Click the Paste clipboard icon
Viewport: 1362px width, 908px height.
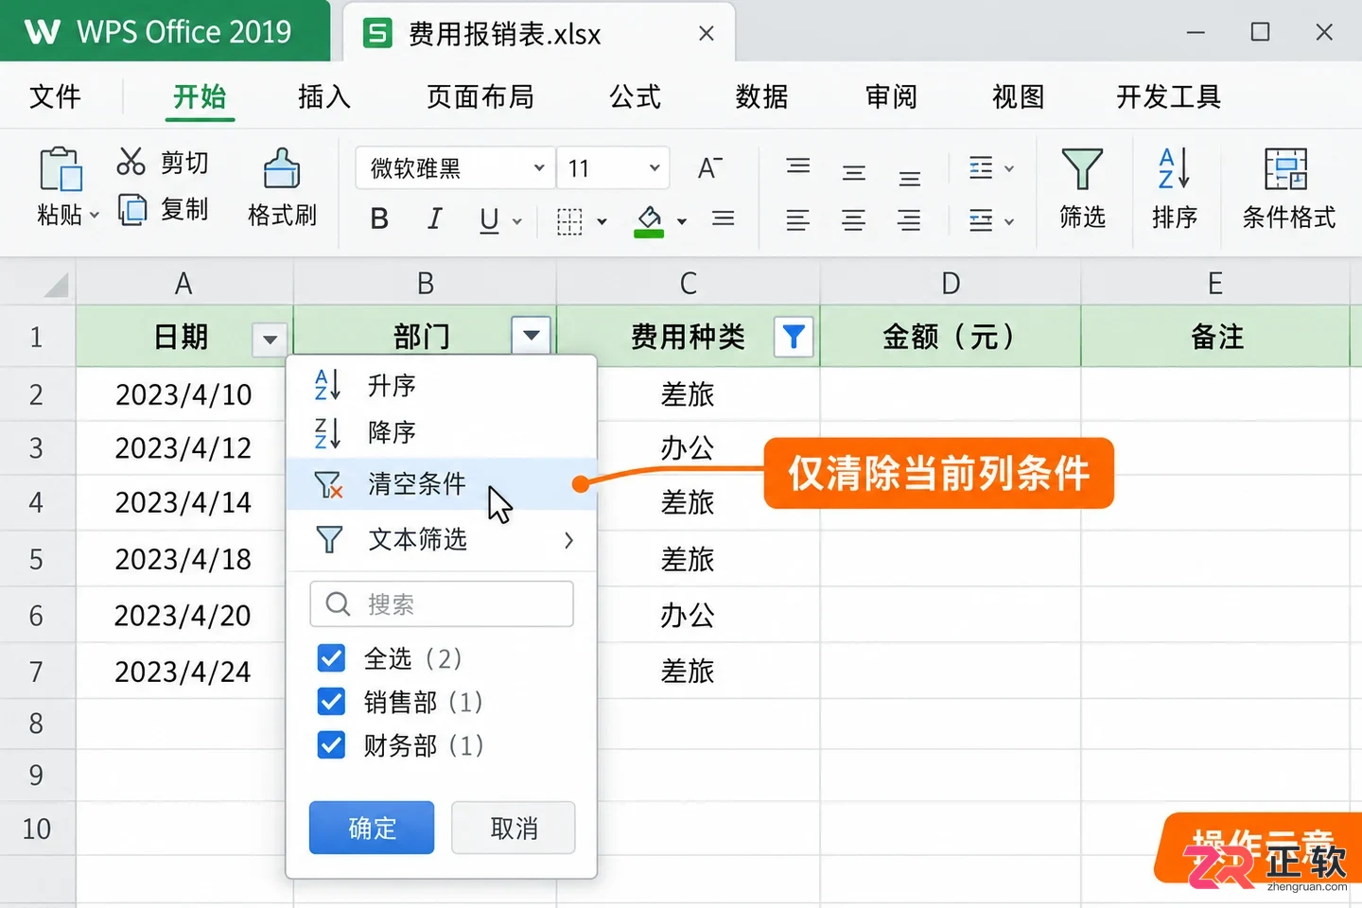[x=61, y=169]
